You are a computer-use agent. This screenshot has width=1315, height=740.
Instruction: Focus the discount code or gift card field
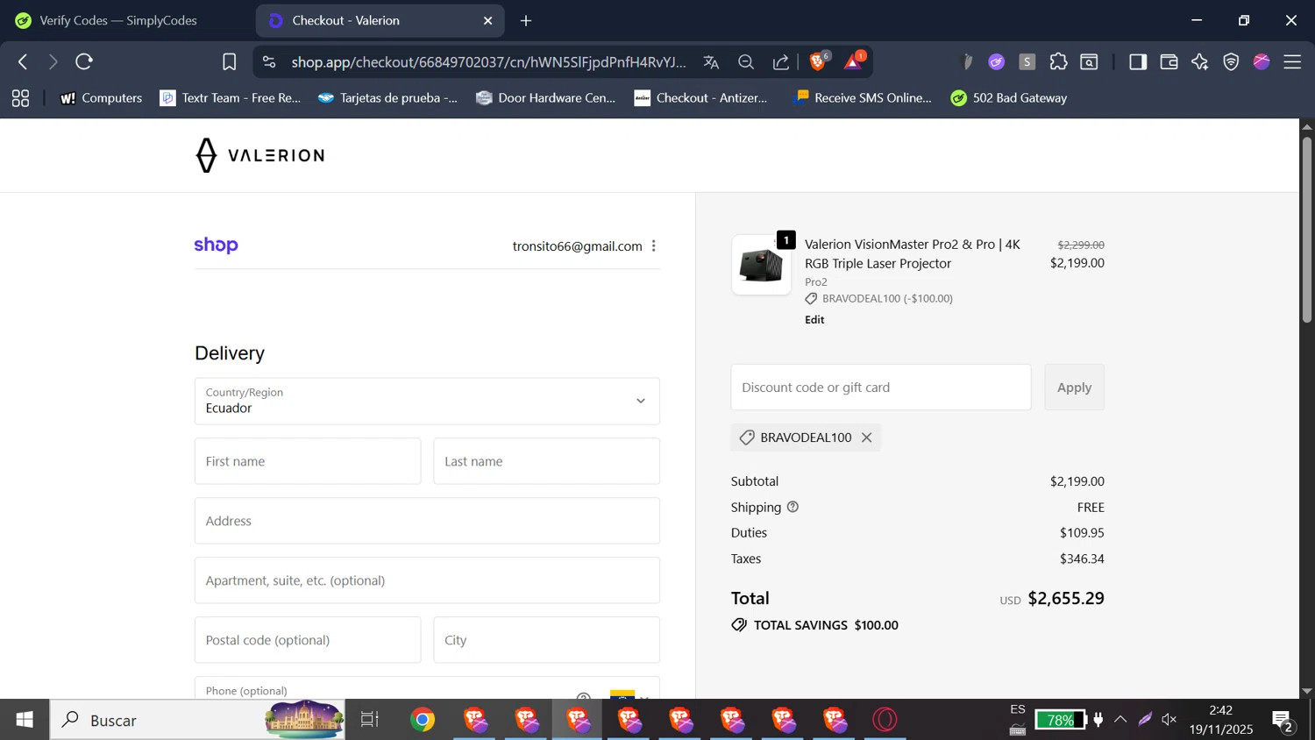(881, 387)
